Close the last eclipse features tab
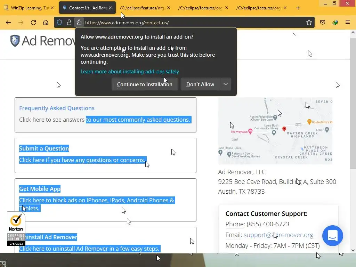The height and width of the screenshot is (267, 356). click(x=285, y=8)
